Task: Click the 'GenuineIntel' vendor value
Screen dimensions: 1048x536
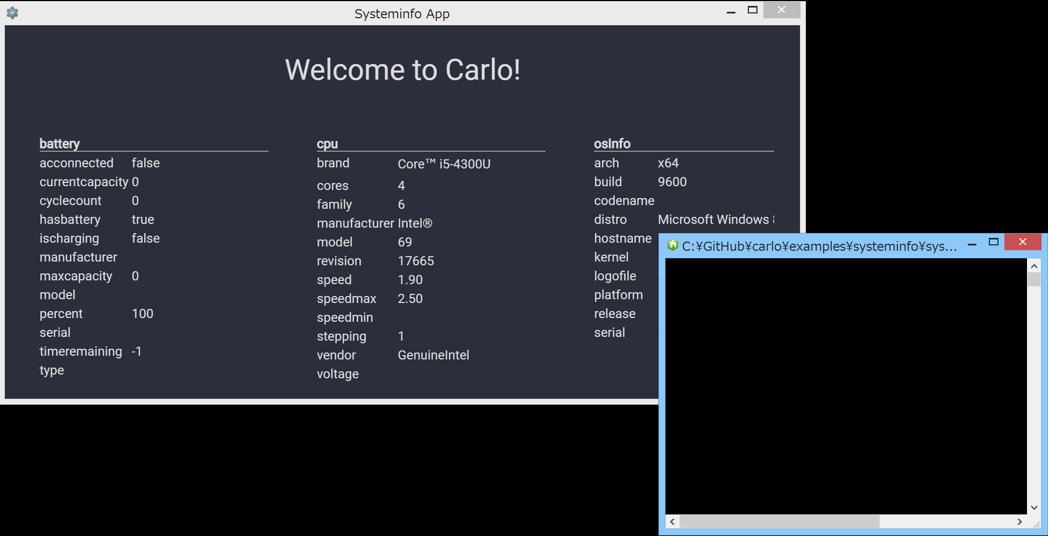Action: pos(433,355)
